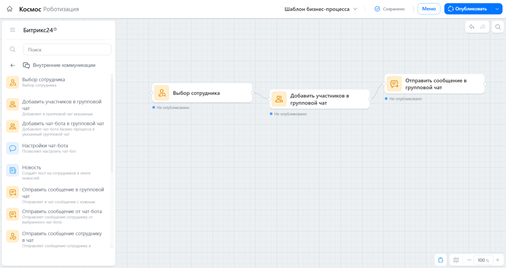Zoom in with the plus button
This screenshot has height=268, width=506.
pos(498,260)
